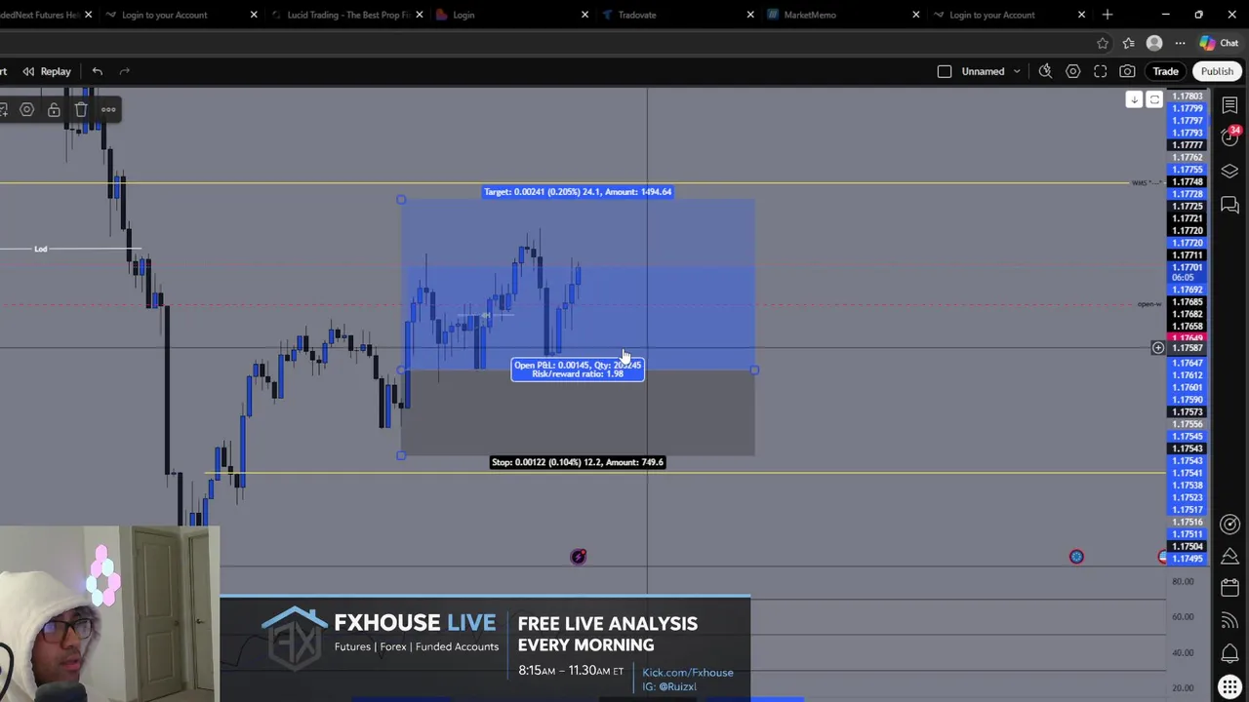Open the target radar icon in sidebar
1249x702 pixels.
[1229, 524]
